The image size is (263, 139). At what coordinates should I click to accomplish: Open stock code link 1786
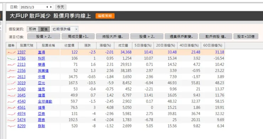pyautogui.click(x=21, y=59)
